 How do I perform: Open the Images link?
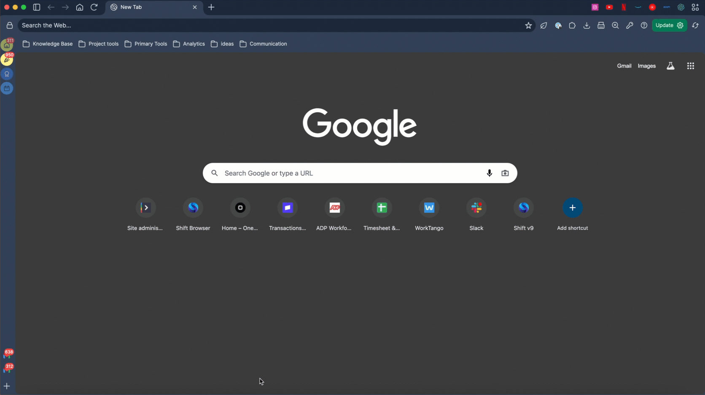tap(646, 66)
